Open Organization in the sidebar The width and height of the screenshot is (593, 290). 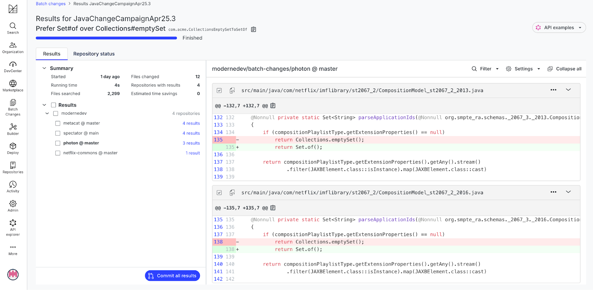point(13,47)
